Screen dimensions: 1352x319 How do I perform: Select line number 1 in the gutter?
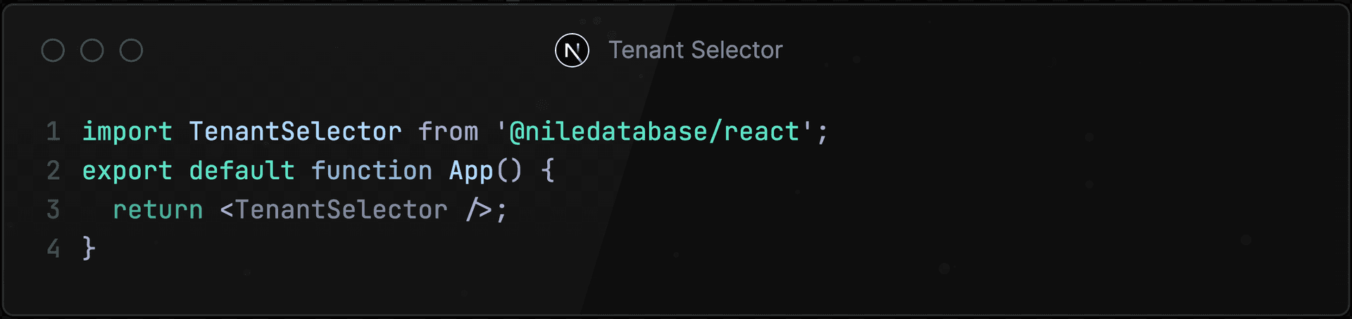[54, 132]
